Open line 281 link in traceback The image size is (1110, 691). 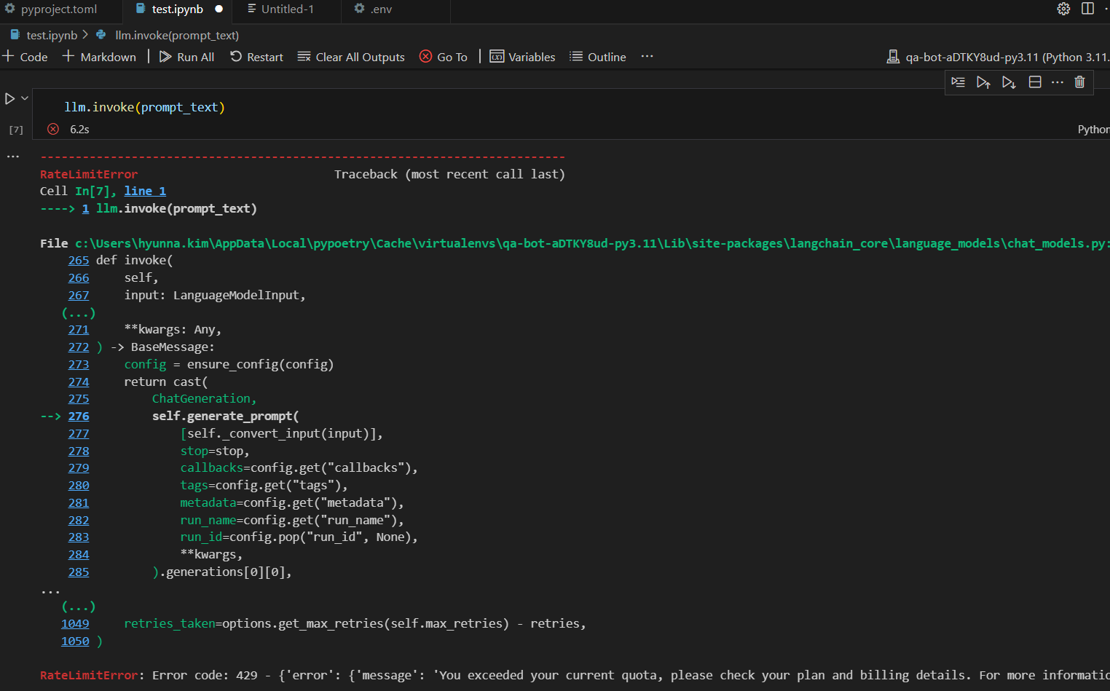click(x=79, y=502)
